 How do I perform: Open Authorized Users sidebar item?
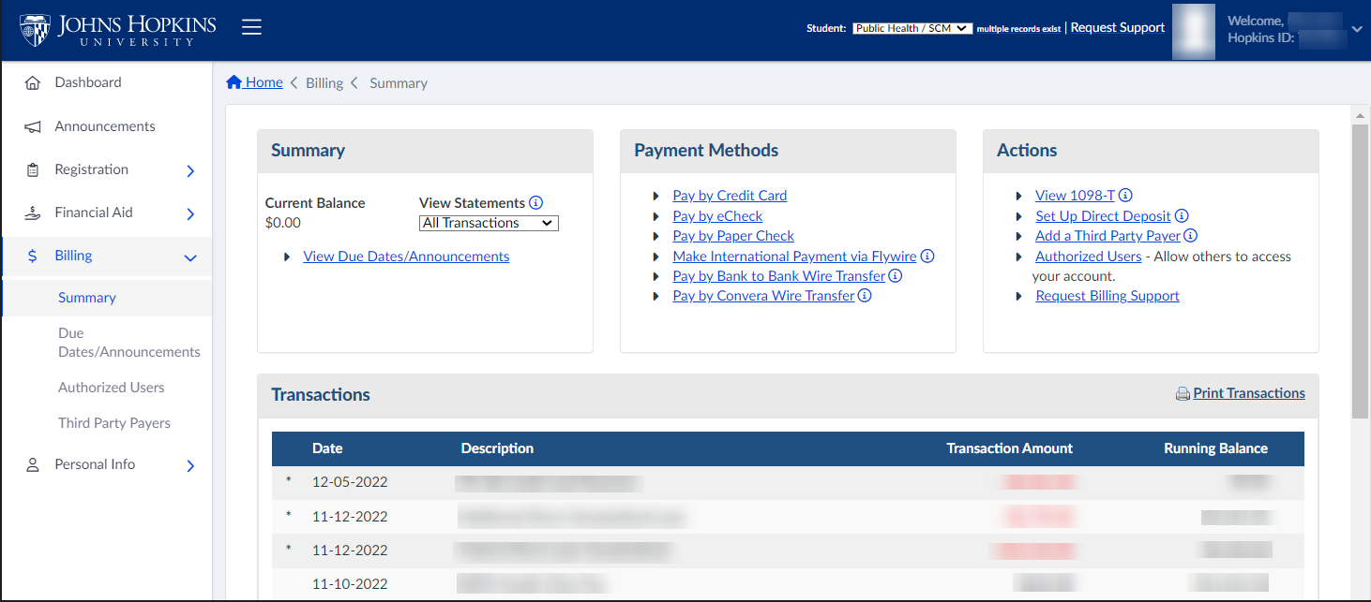[111, 388]
